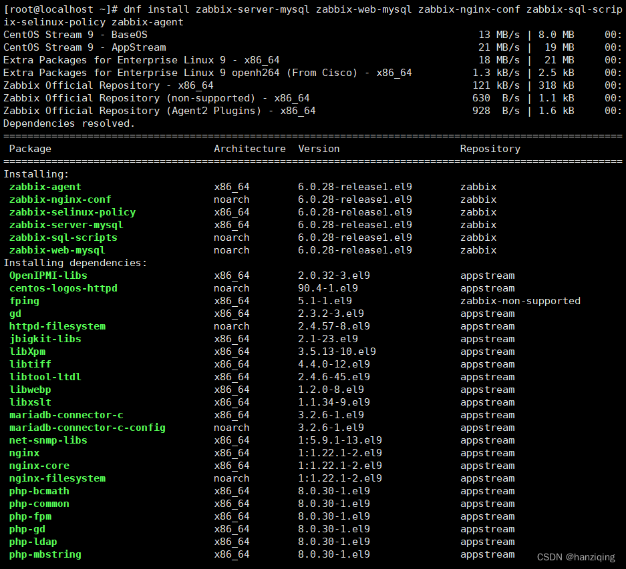This screenshot has height=569, width=626.
Task: Select version 5.1-1.el9 of fping
Action: point(325,301)
